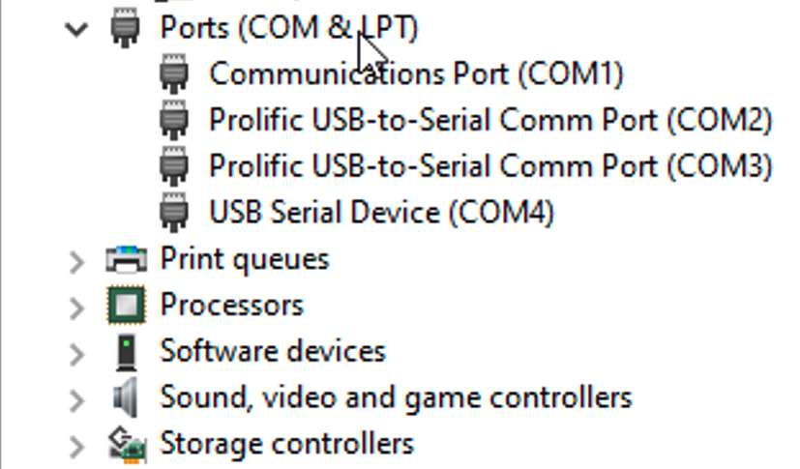800x469 pixels.
Task: Select Communications Port (COM1)
Action: pos(416,73)
